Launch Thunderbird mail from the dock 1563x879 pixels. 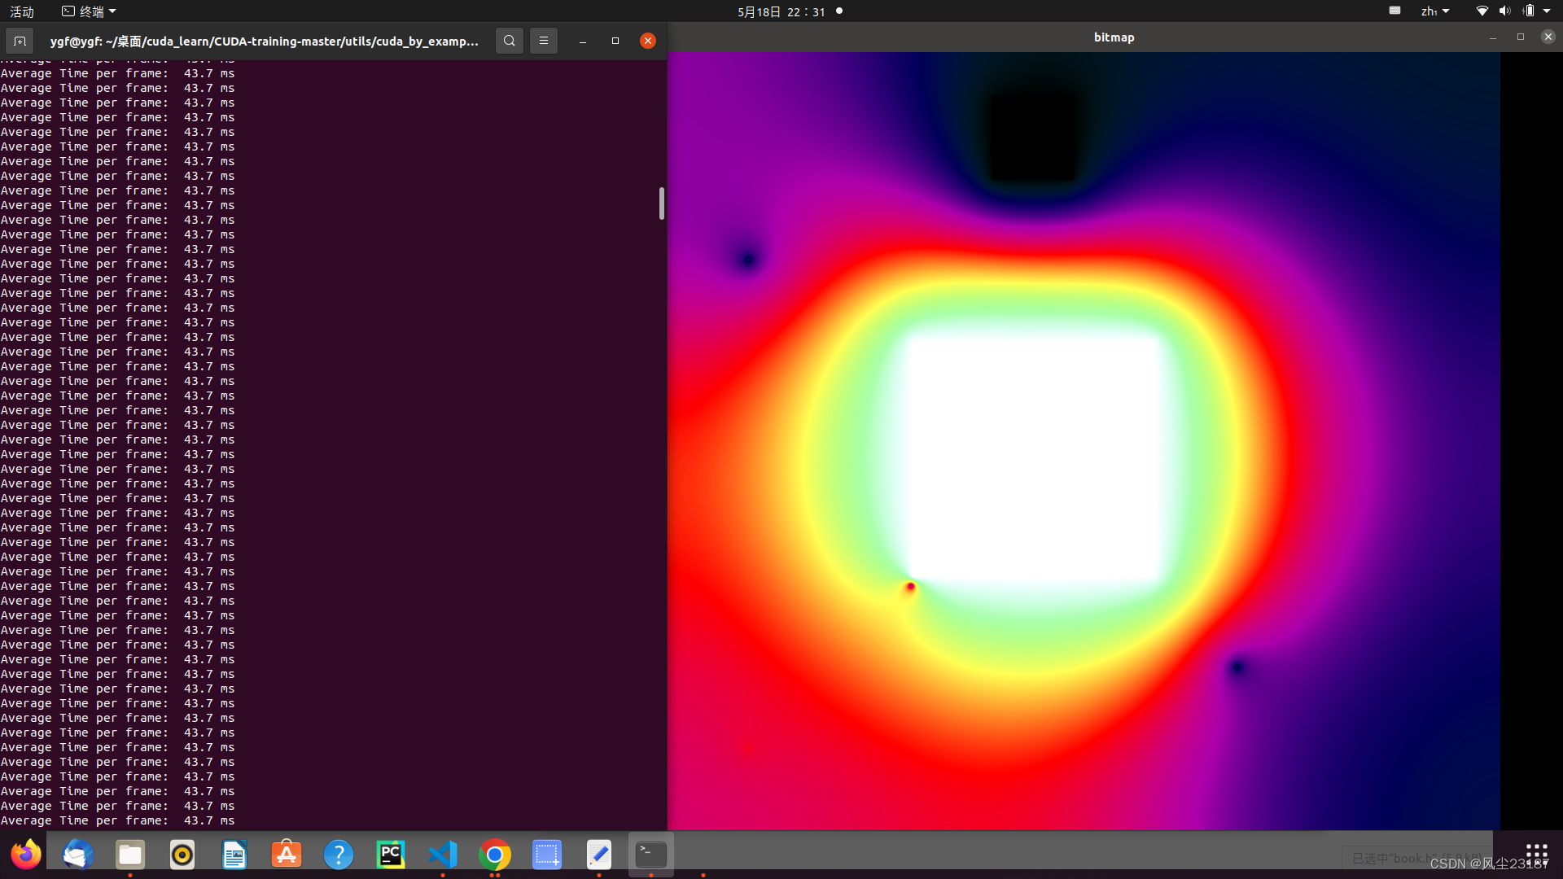tap(78, 855)
